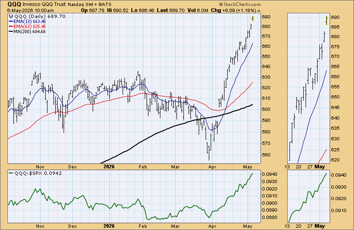Click the black MA(200) legend line swatch
Viewport: 354px width, 230px height.
(x=11, y=32)
